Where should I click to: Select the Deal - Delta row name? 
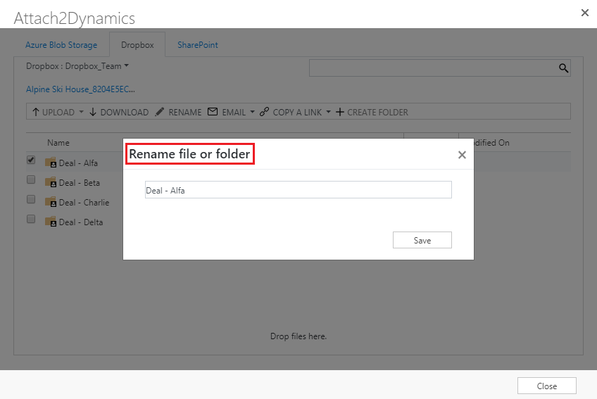pyautogui.click(x=81, y=222)
